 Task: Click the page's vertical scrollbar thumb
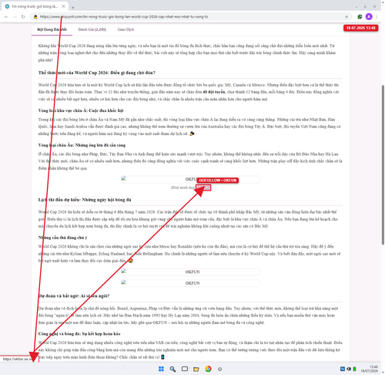pos(383,164)
